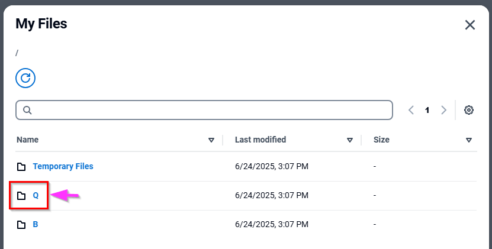This screenshot has height=249, width=492.
Task: Go to the next page
Action: click(x=443, y=110)
